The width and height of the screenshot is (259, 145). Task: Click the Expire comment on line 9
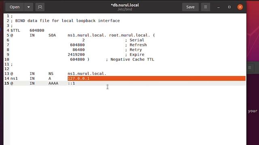tap(135, 55)
